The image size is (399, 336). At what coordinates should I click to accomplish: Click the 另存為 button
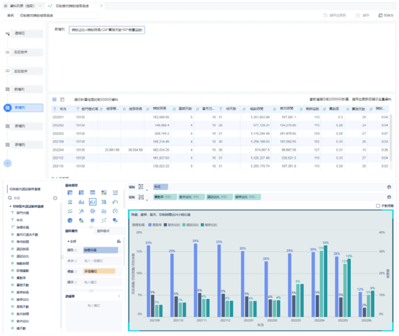pos(385,16)
